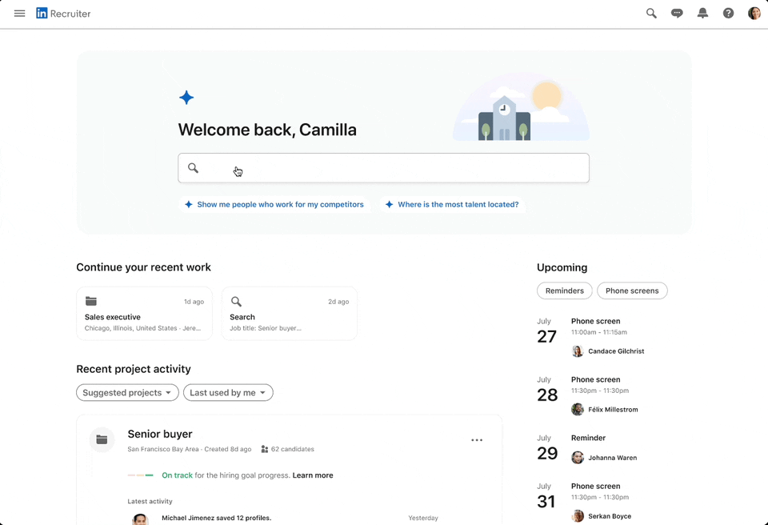Click Félix Millestrom's avatar
Viewport: 768px width, 525px height.
tap(578, 409)
